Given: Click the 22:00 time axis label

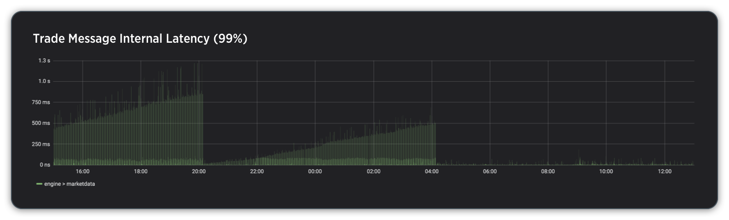Looking at the screenshot, I should point(257,172).
